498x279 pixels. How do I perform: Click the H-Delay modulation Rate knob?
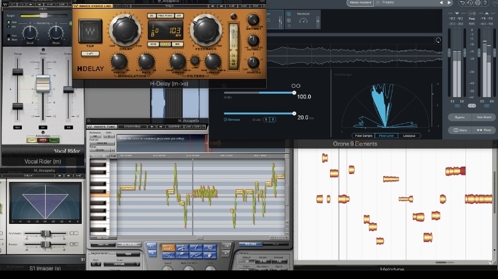click(146, 62)
